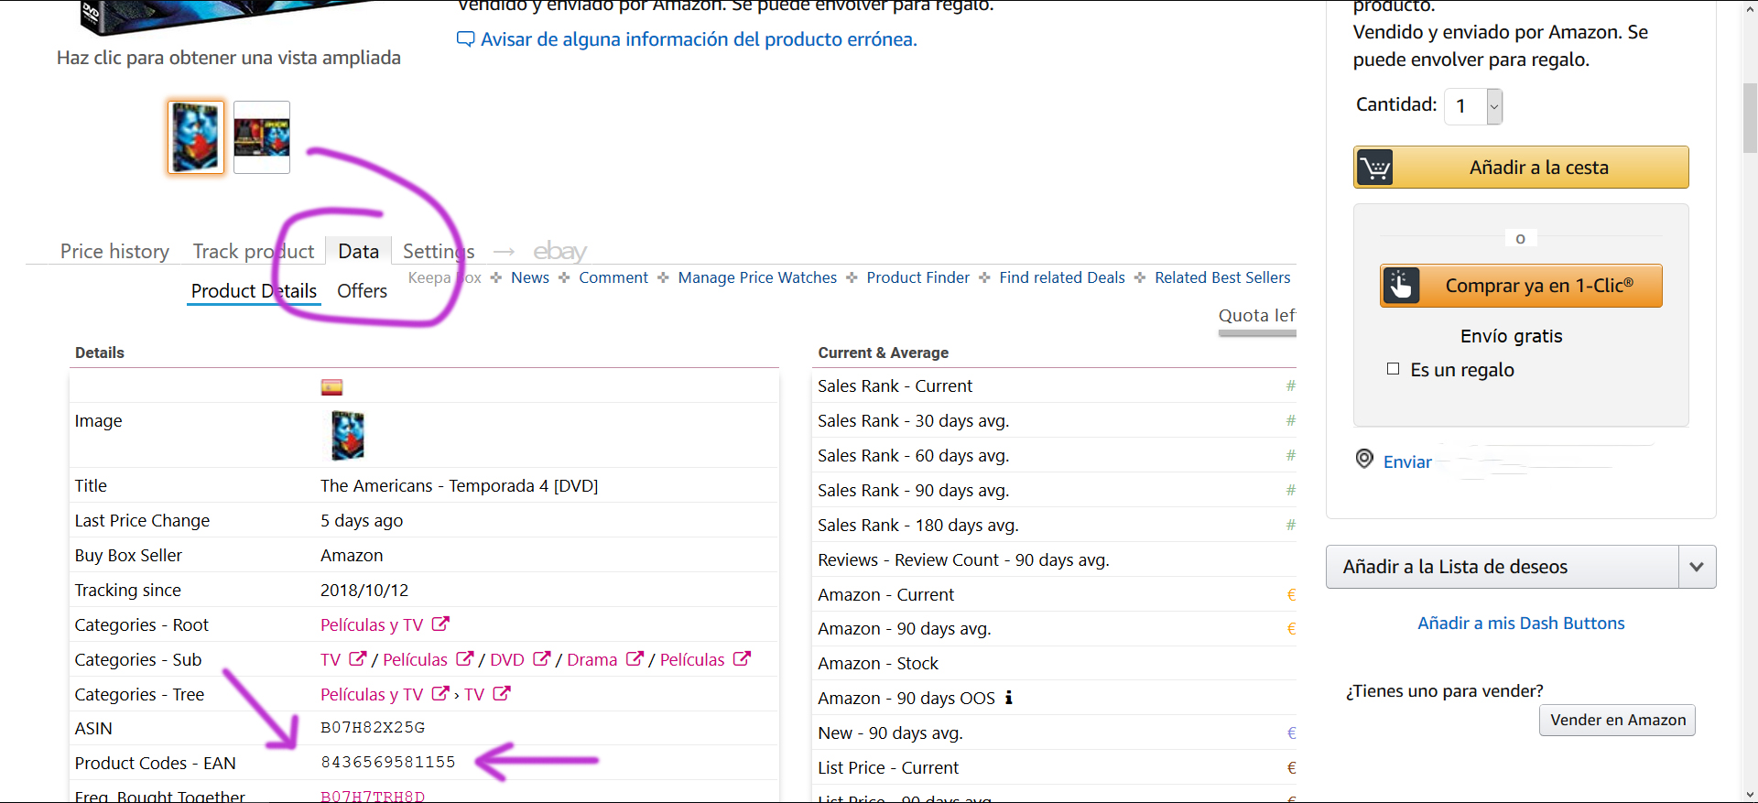Viewport: 1758px width, 803px height.
Task: Select the Data tab
Action: pos(358,251)
